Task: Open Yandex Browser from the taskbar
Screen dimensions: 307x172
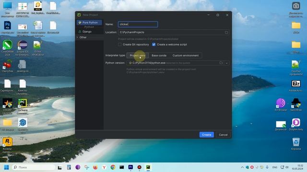Action: [104, 167]
